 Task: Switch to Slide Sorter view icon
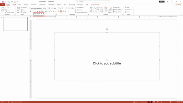(154, 102)
